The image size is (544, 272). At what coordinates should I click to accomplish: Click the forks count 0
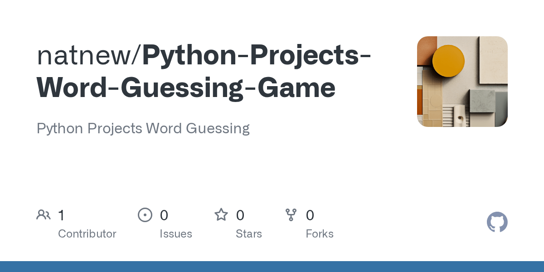click(x=310, y=215)
